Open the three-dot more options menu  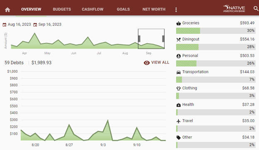point(176,10)
